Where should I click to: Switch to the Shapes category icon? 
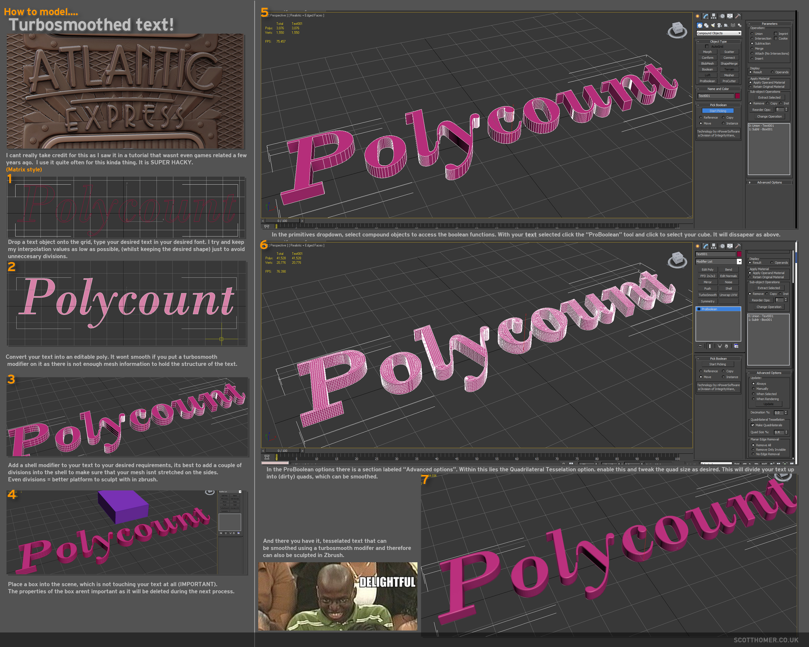(706, 26)
